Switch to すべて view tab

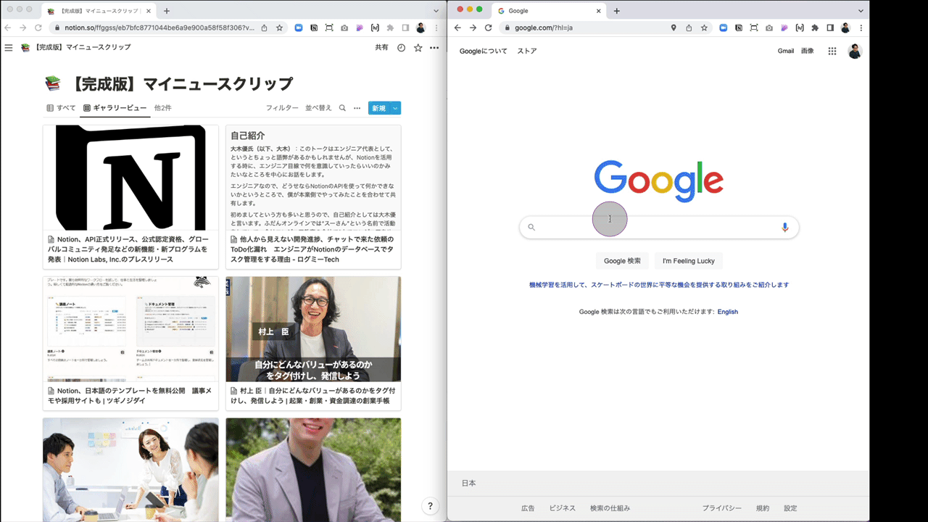62,108
